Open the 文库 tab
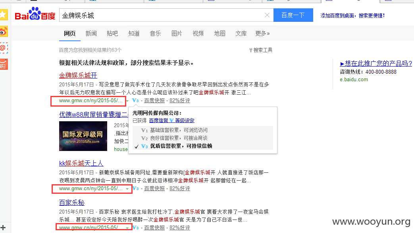This screenshot has width=414, height=233. click(x=241, y=33)
